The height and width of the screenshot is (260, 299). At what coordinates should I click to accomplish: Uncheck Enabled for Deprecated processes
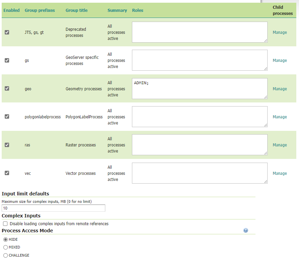tap(7, 32)
